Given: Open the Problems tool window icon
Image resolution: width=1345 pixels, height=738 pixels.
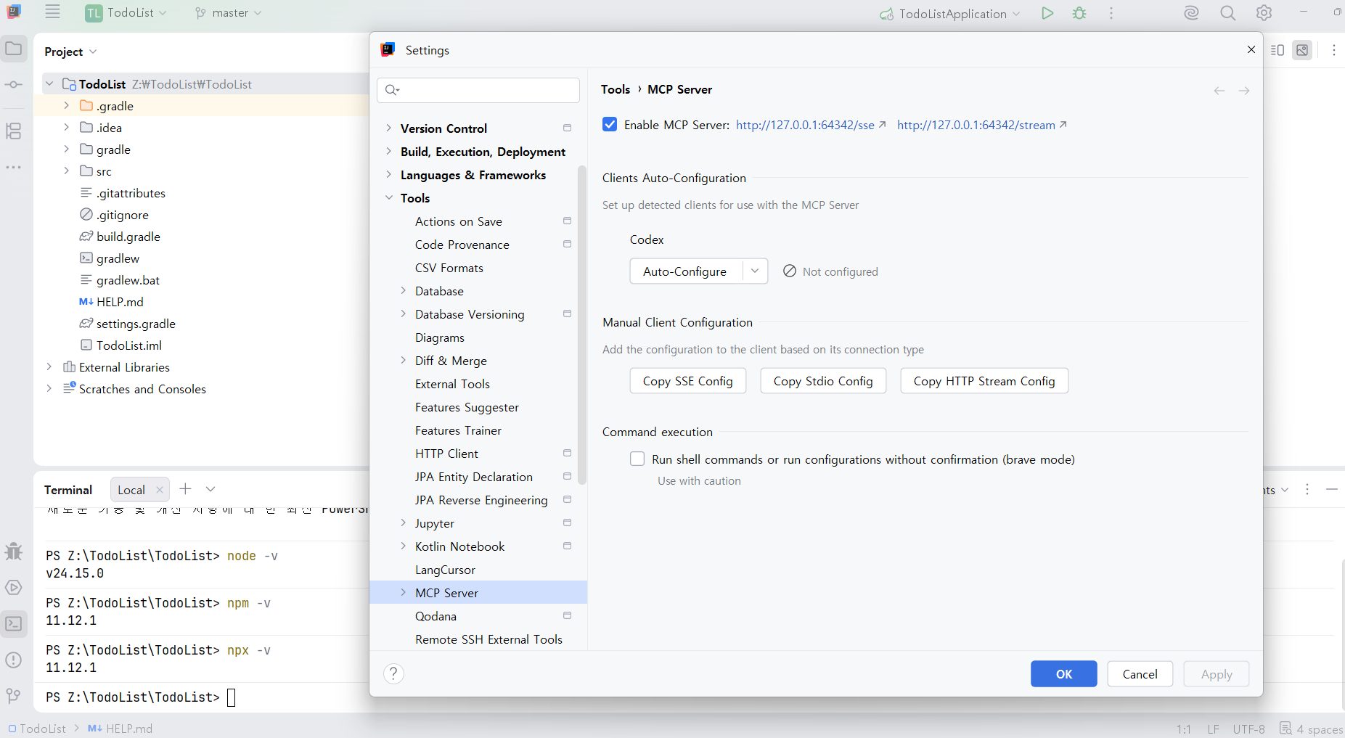Looking at the screenshot, I should click(x=14, y=660).
